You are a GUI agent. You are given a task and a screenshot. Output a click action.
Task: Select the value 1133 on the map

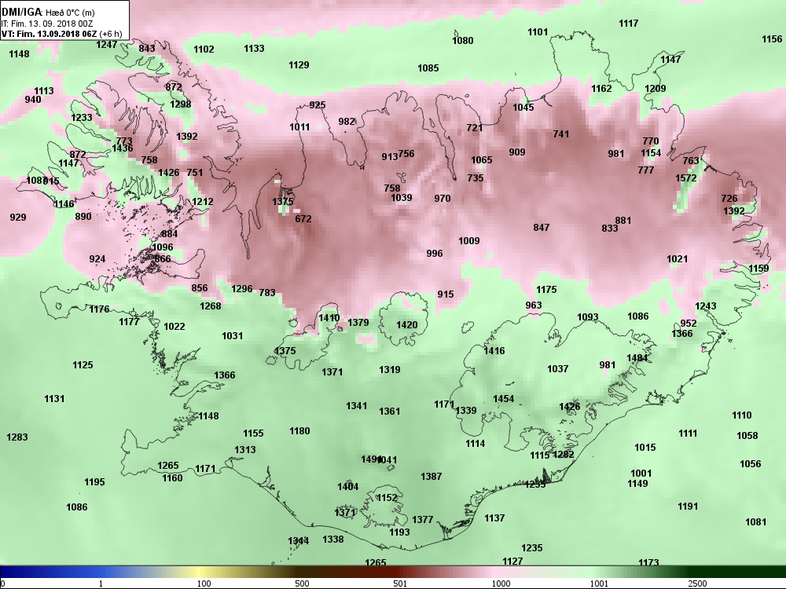(x=254, y=48)
